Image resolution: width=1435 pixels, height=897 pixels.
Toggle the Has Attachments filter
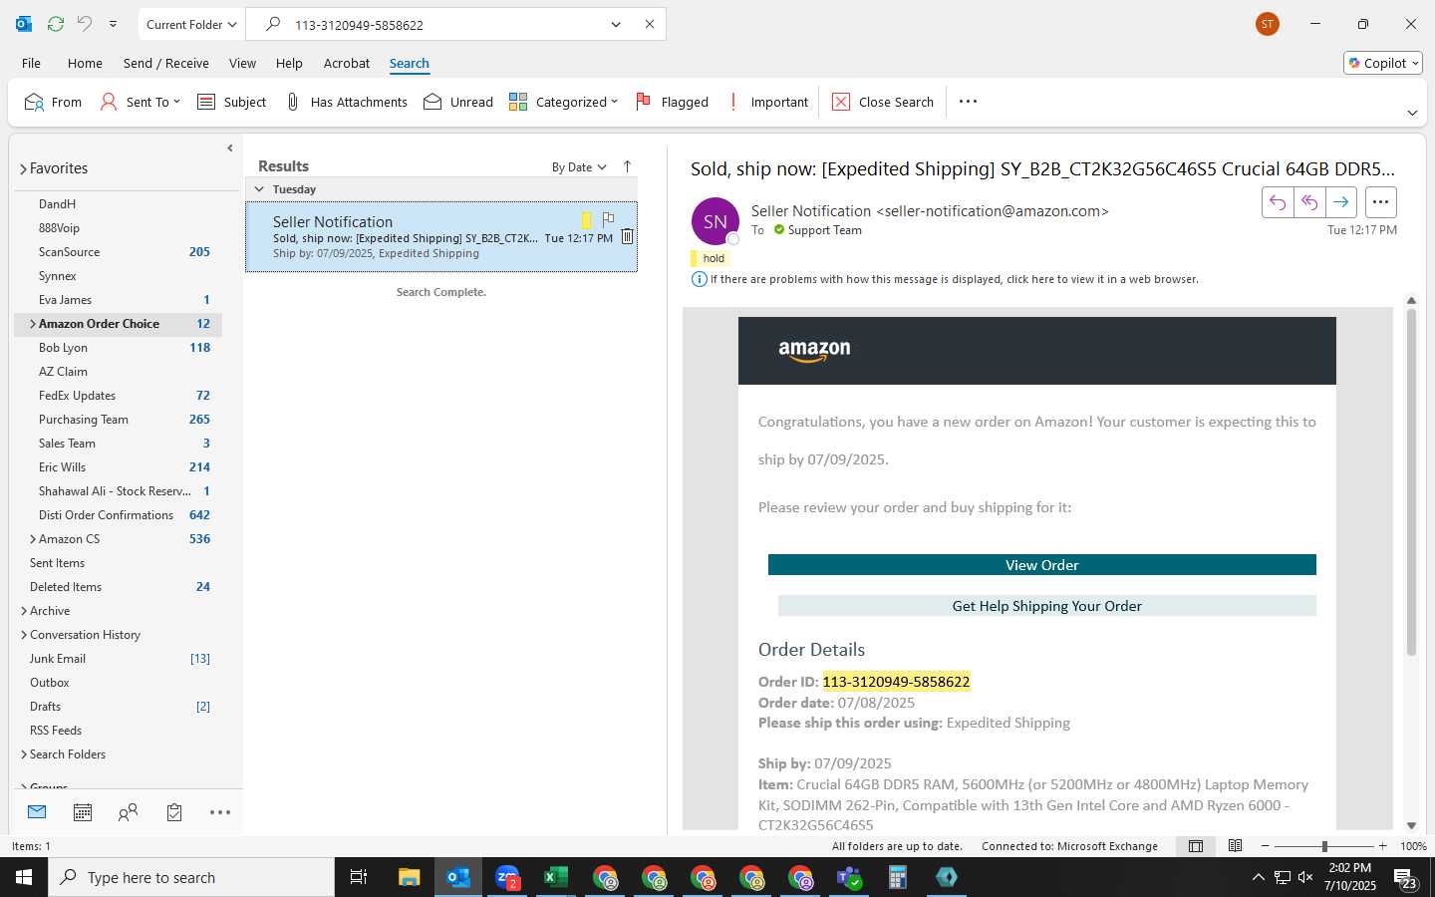click(346, 102)
